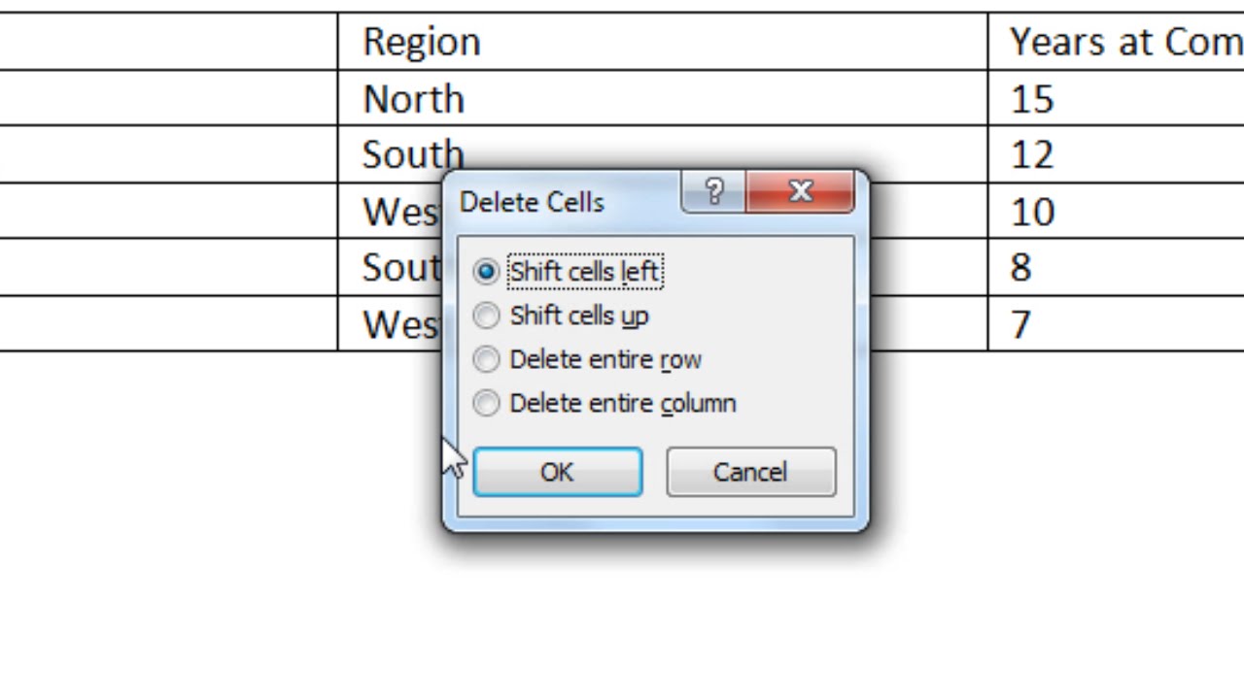Click the North table cell

[x=663, y=98]
